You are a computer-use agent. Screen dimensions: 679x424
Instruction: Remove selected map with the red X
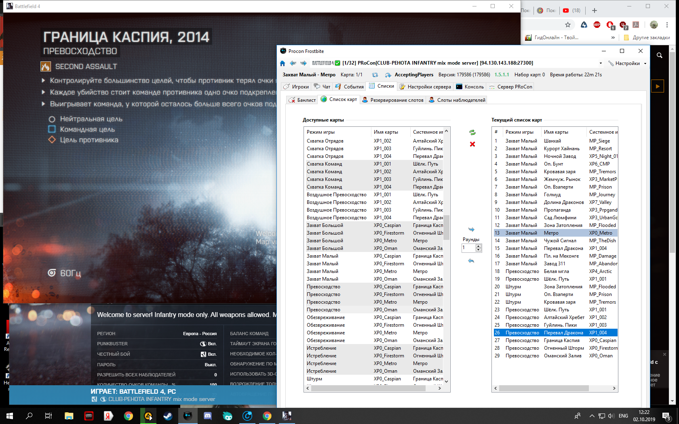click(472, 144)
